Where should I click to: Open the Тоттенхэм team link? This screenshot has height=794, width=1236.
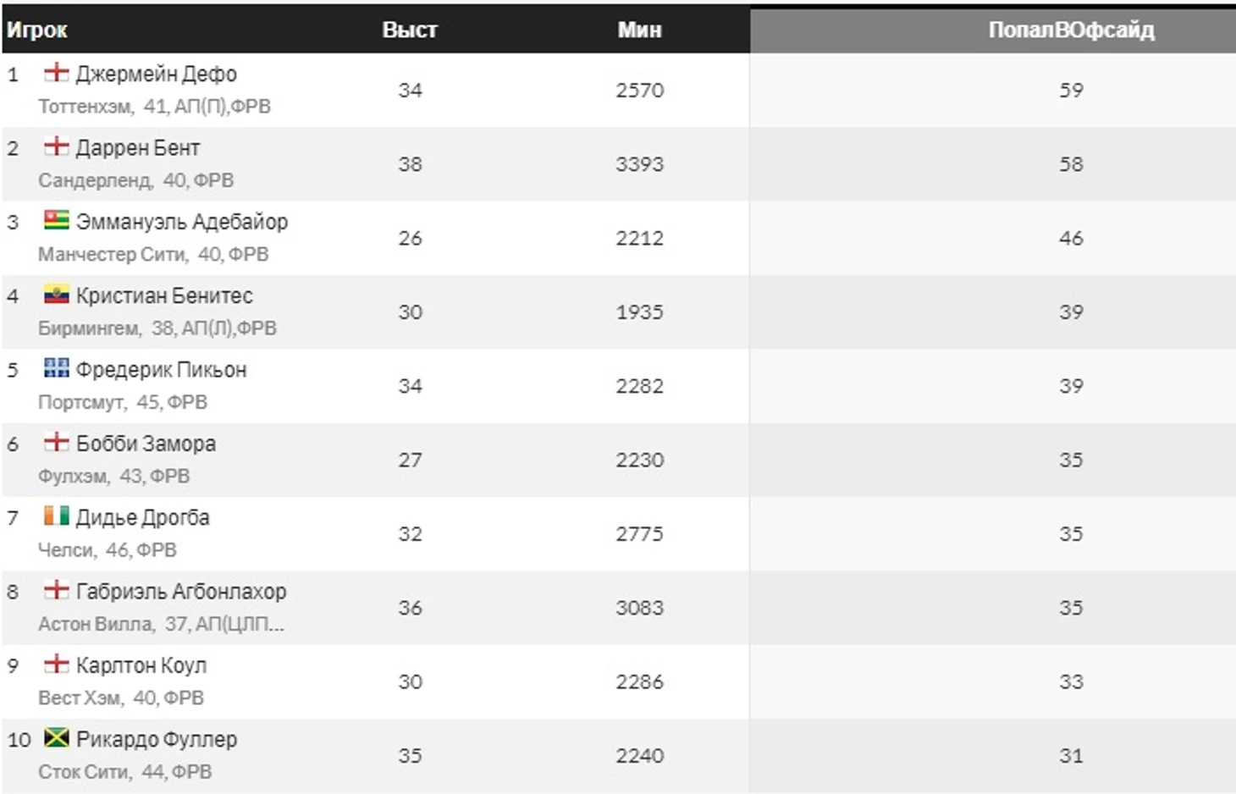click(85, 107)
